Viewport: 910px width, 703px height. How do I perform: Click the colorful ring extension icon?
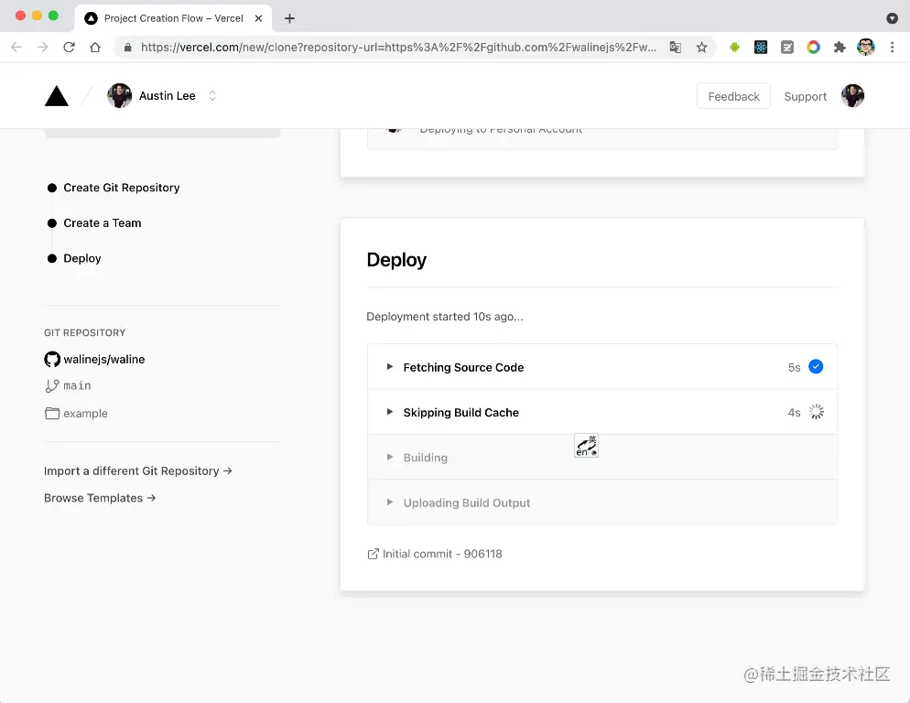813,47
